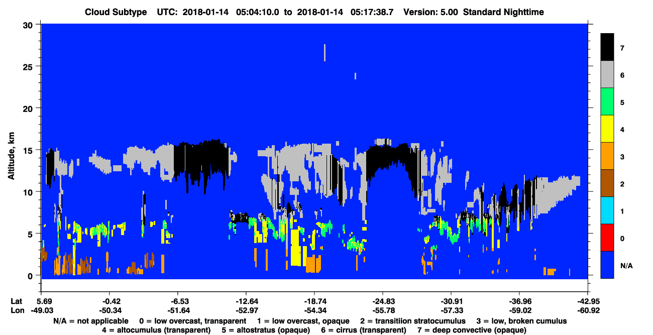Screen dimensions: 653x335
Task: Click the green swatch for class 5
Action: [607, 102]
